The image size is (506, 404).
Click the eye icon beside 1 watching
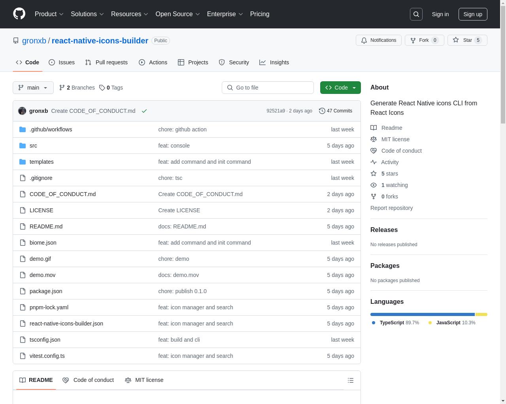[374, 185]
